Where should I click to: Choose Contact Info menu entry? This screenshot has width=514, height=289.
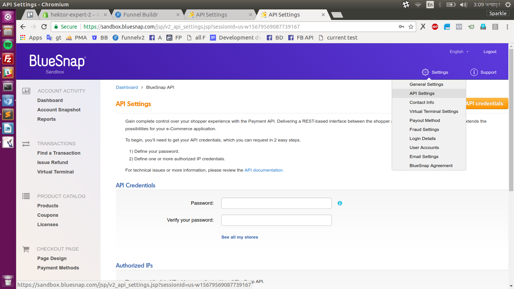(429, 102)
